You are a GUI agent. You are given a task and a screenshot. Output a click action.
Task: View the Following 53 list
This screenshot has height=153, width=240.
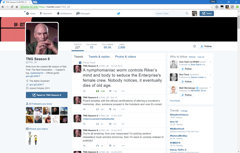(91, 46)
